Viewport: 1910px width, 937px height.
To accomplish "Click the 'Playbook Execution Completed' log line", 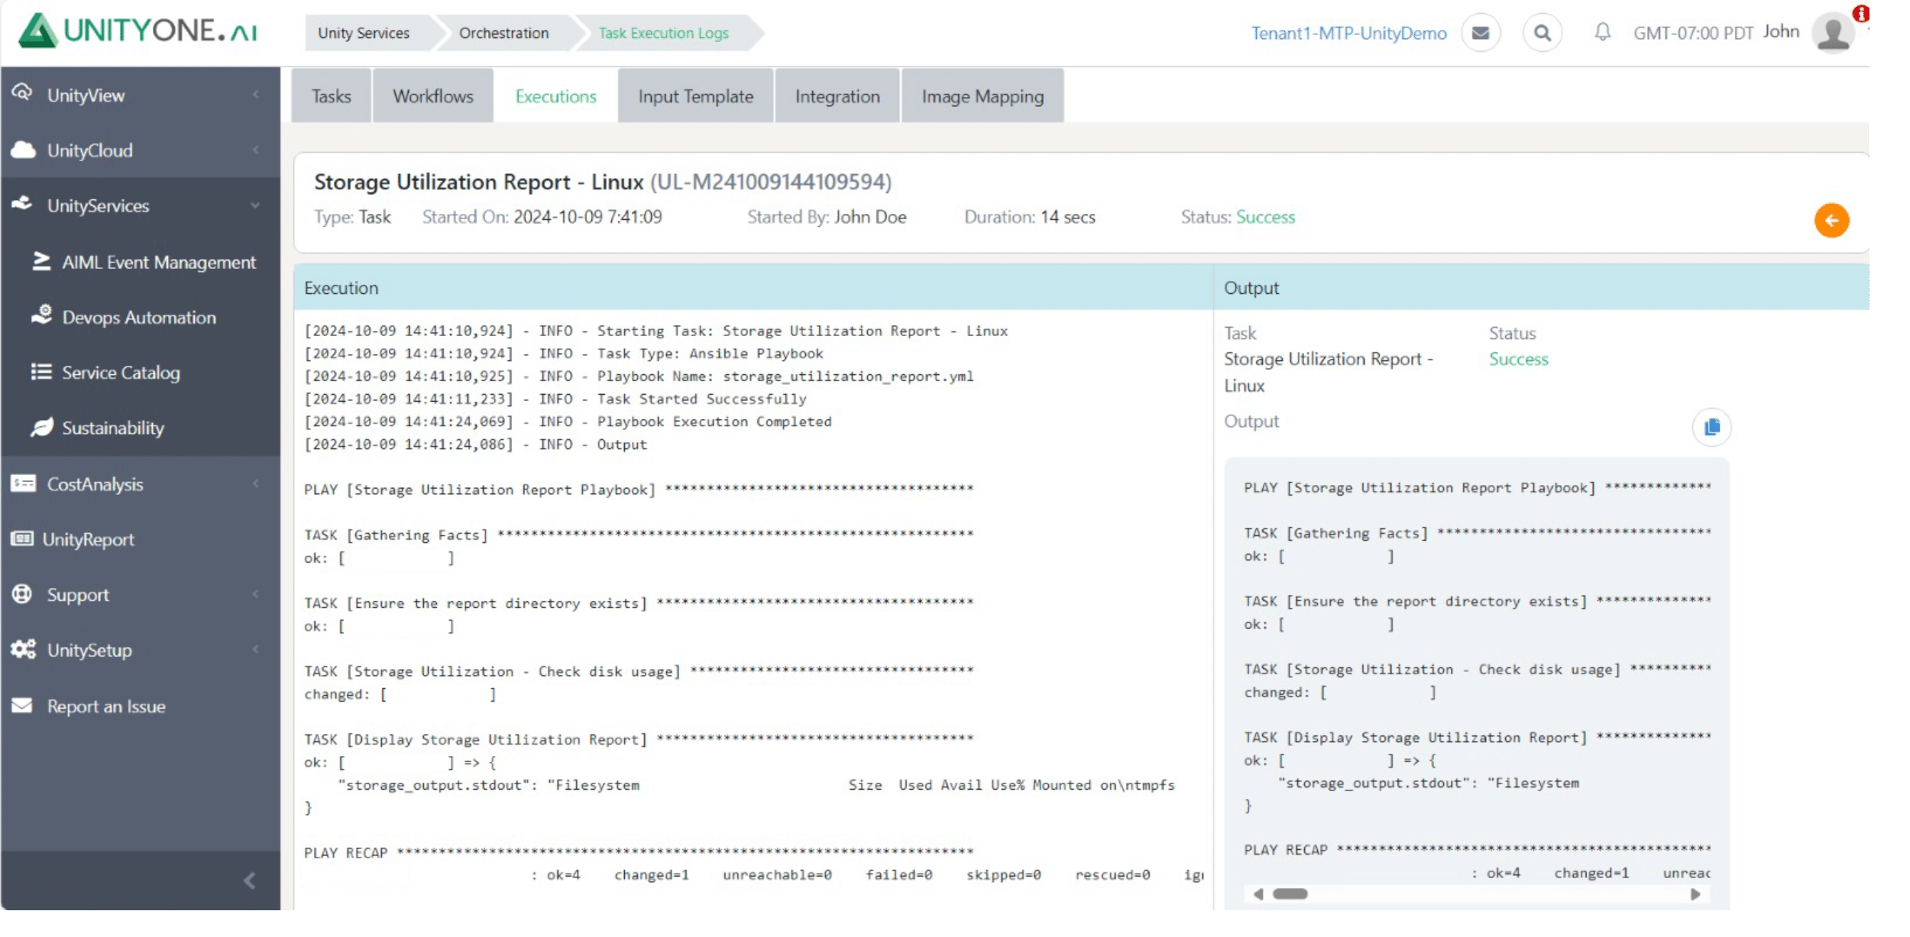I will tap(568, 422).
